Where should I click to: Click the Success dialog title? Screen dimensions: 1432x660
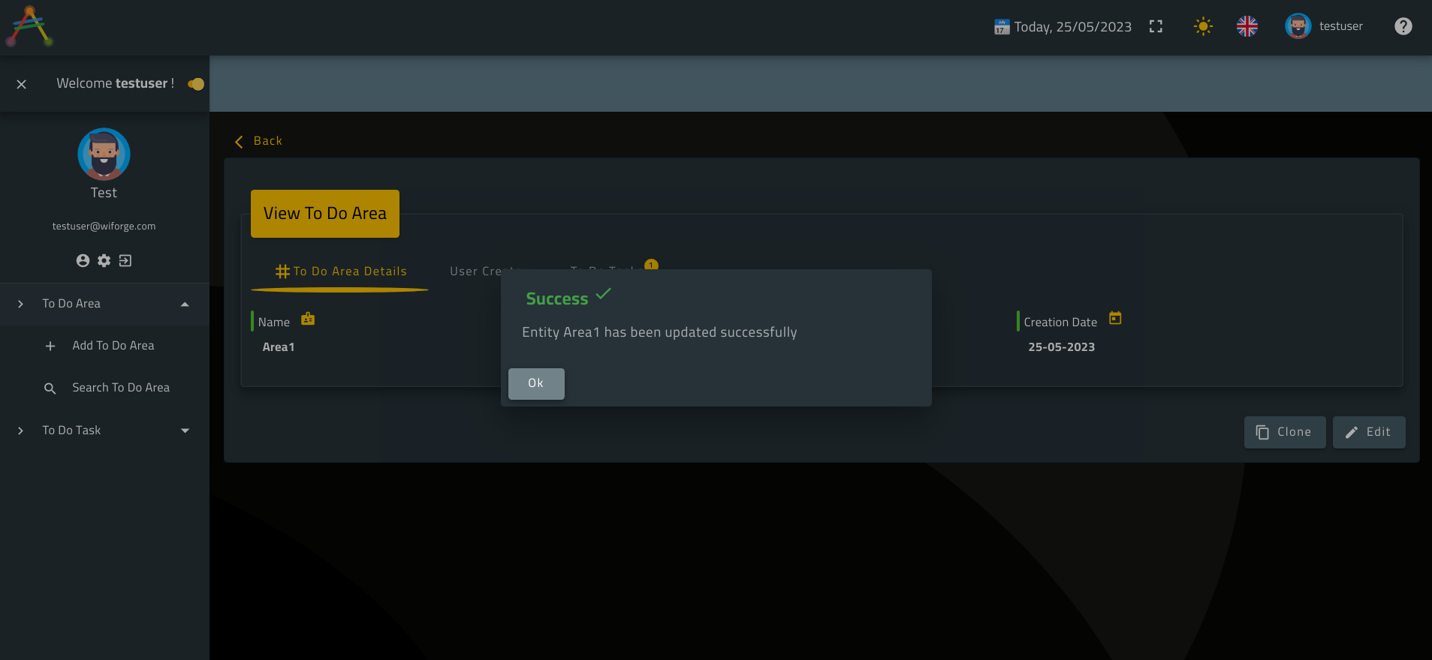557,298
